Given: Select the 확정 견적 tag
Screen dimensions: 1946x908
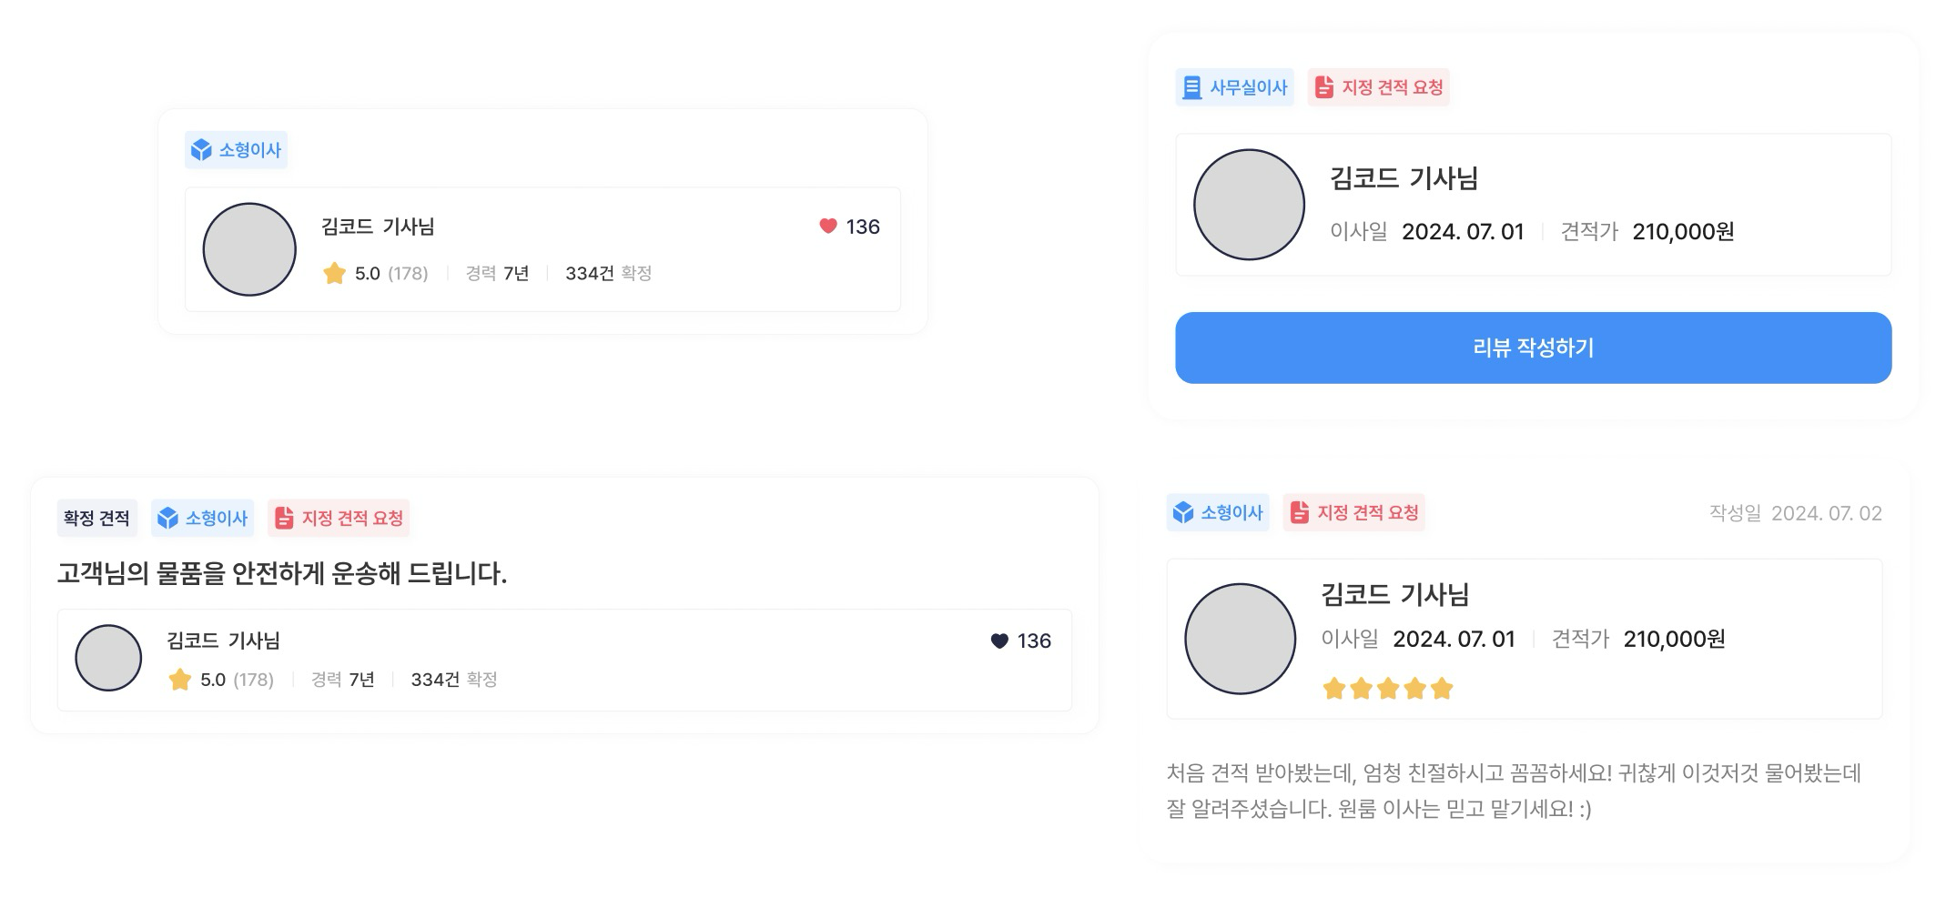Looking at the screenshot, I should [96, 518].
